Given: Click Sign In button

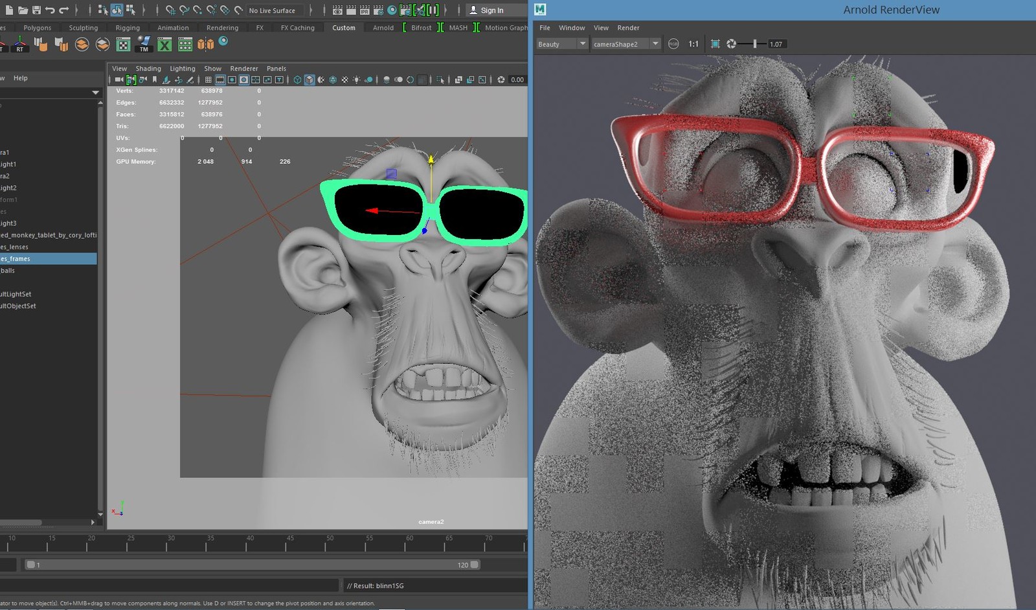Looking at the screenshot, I should [x=497, y=10].
